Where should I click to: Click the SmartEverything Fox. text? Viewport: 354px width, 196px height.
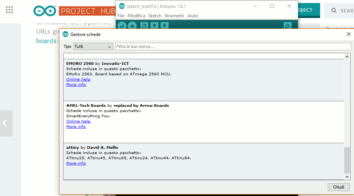88,116
